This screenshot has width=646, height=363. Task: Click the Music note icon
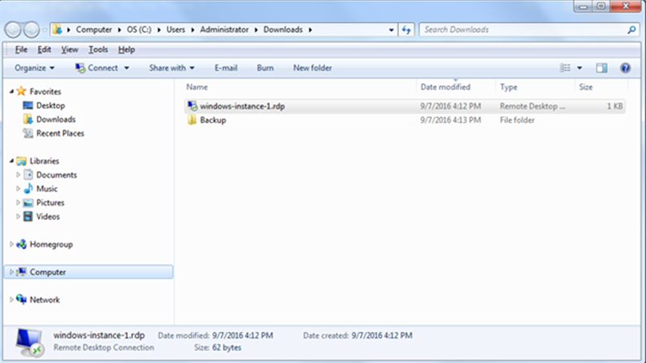28,188
